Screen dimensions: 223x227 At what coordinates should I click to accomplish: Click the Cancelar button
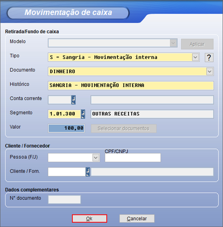(137, 218)
